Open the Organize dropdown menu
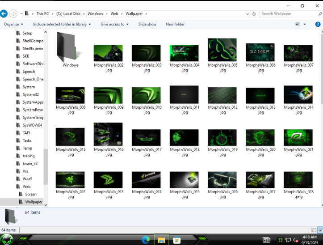Image resolution: width=323 pixels, height=245 pixels. point(13,24)
